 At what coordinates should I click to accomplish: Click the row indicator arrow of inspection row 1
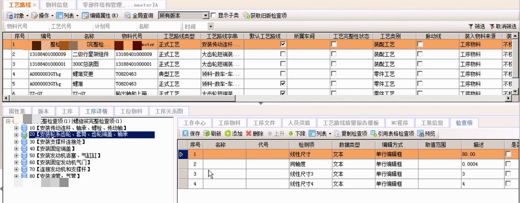tap(182, 154)
